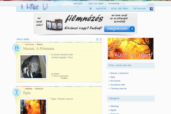This screenshot has height=114, width=171.
Task: Select the EMBEREK category tag
Action: point(29,89)
